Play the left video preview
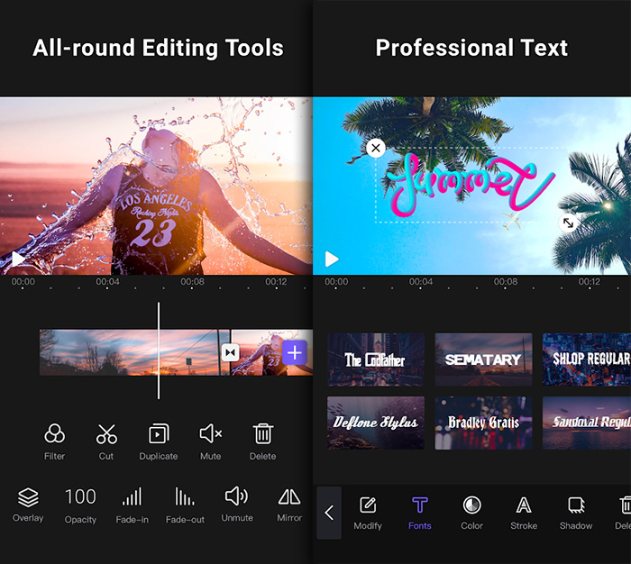The width and height of the screenshot is (631, 564). [17, 259]
